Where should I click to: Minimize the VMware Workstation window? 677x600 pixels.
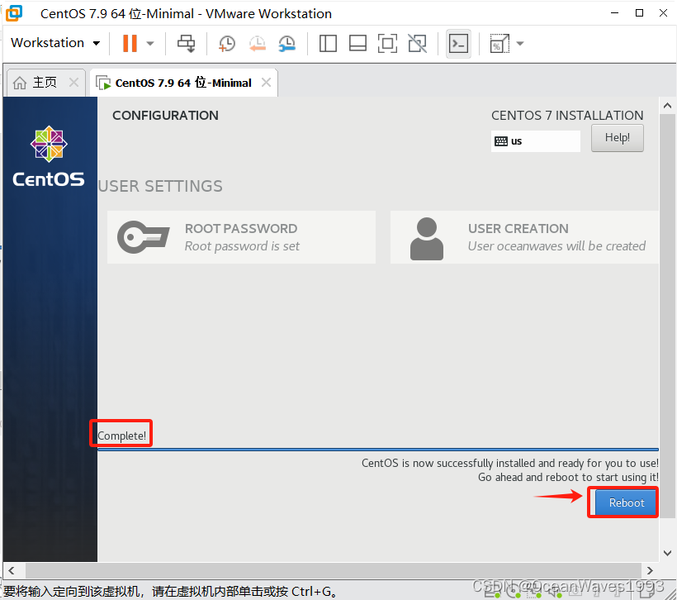coord(615,13)
